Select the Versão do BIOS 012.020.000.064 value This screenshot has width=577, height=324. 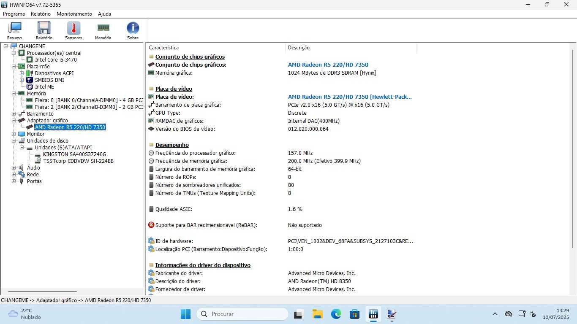click(x=308, y=129)
